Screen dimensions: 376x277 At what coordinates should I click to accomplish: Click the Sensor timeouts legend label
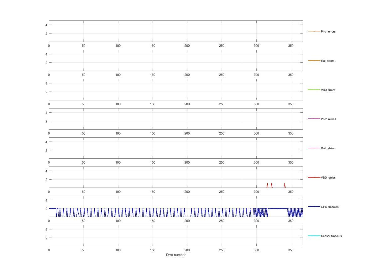tap(331, 236)
